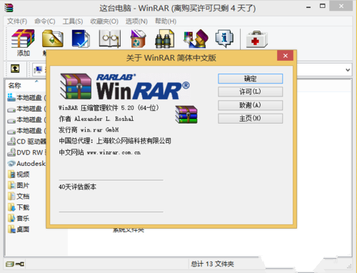Select the 文档 folder icon
Image resolution: width=357 pixels, height=273 pixels.
[11, 197]
